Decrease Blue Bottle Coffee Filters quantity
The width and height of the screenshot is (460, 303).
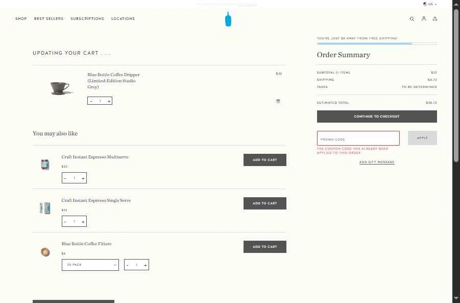tap(127, 265)
